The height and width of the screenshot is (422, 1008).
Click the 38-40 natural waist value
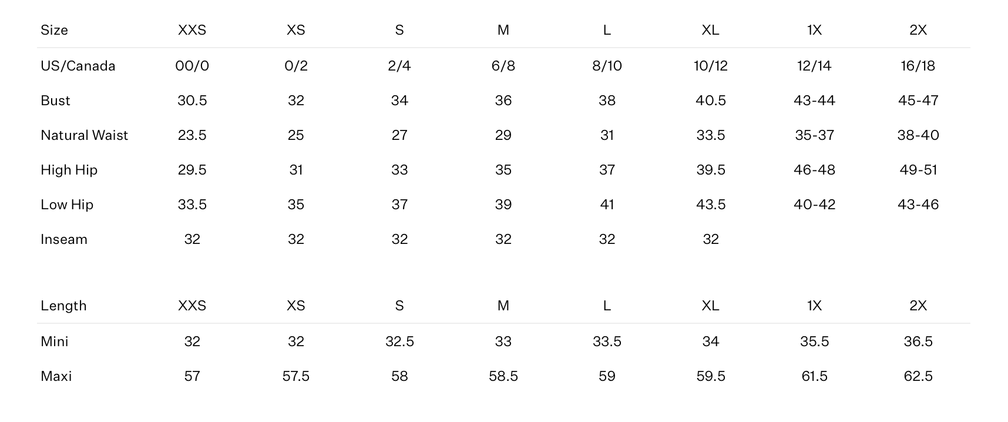(918, 135)
